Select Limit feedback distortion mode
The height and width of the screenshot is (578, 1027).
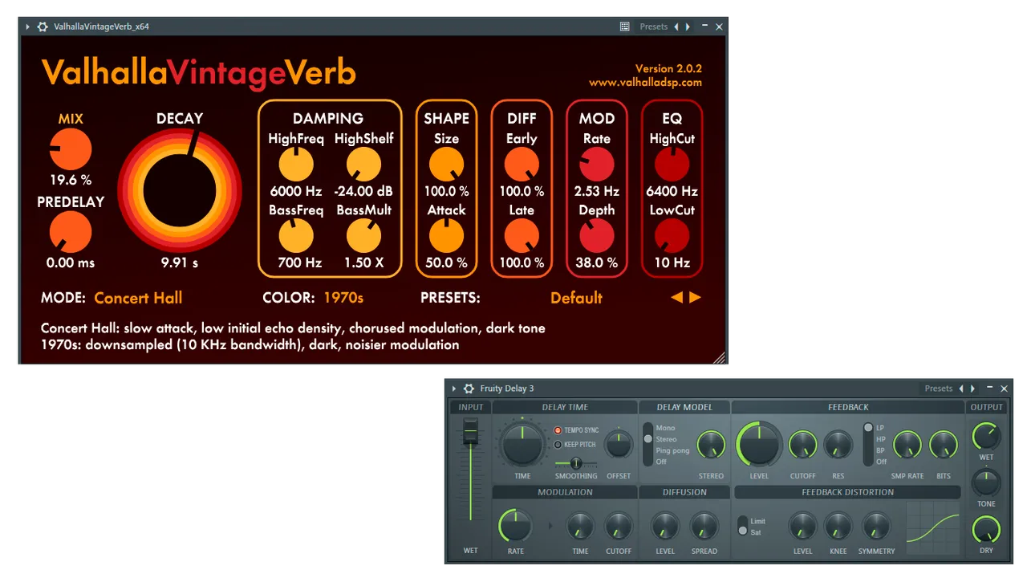pyautogui.click(x=757, y=521)
